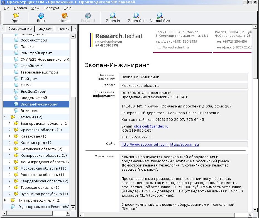Click the tab strip right scroll arrow
This screenshot has height=218, width=259.
coord(75,28)
